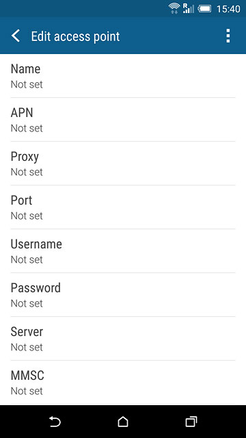Open the Password setting
The width and height of the screenshot is (246, 438).
[x=123, y=295]
